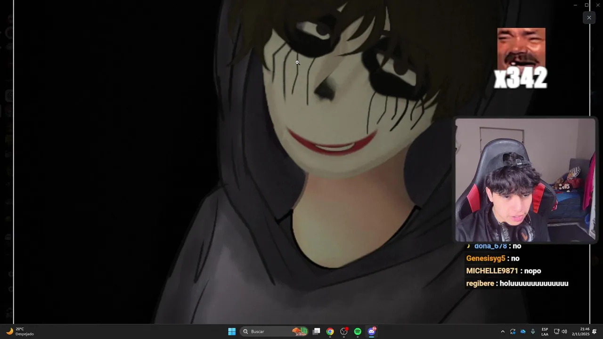Screen dimensions: 603x339
Task: Open the OneDrive cloud tray icon
Action: (x=523, y=331)
